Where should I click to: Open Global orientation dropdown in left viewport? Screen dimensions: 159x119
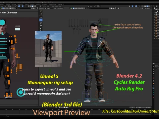(2, 6)
